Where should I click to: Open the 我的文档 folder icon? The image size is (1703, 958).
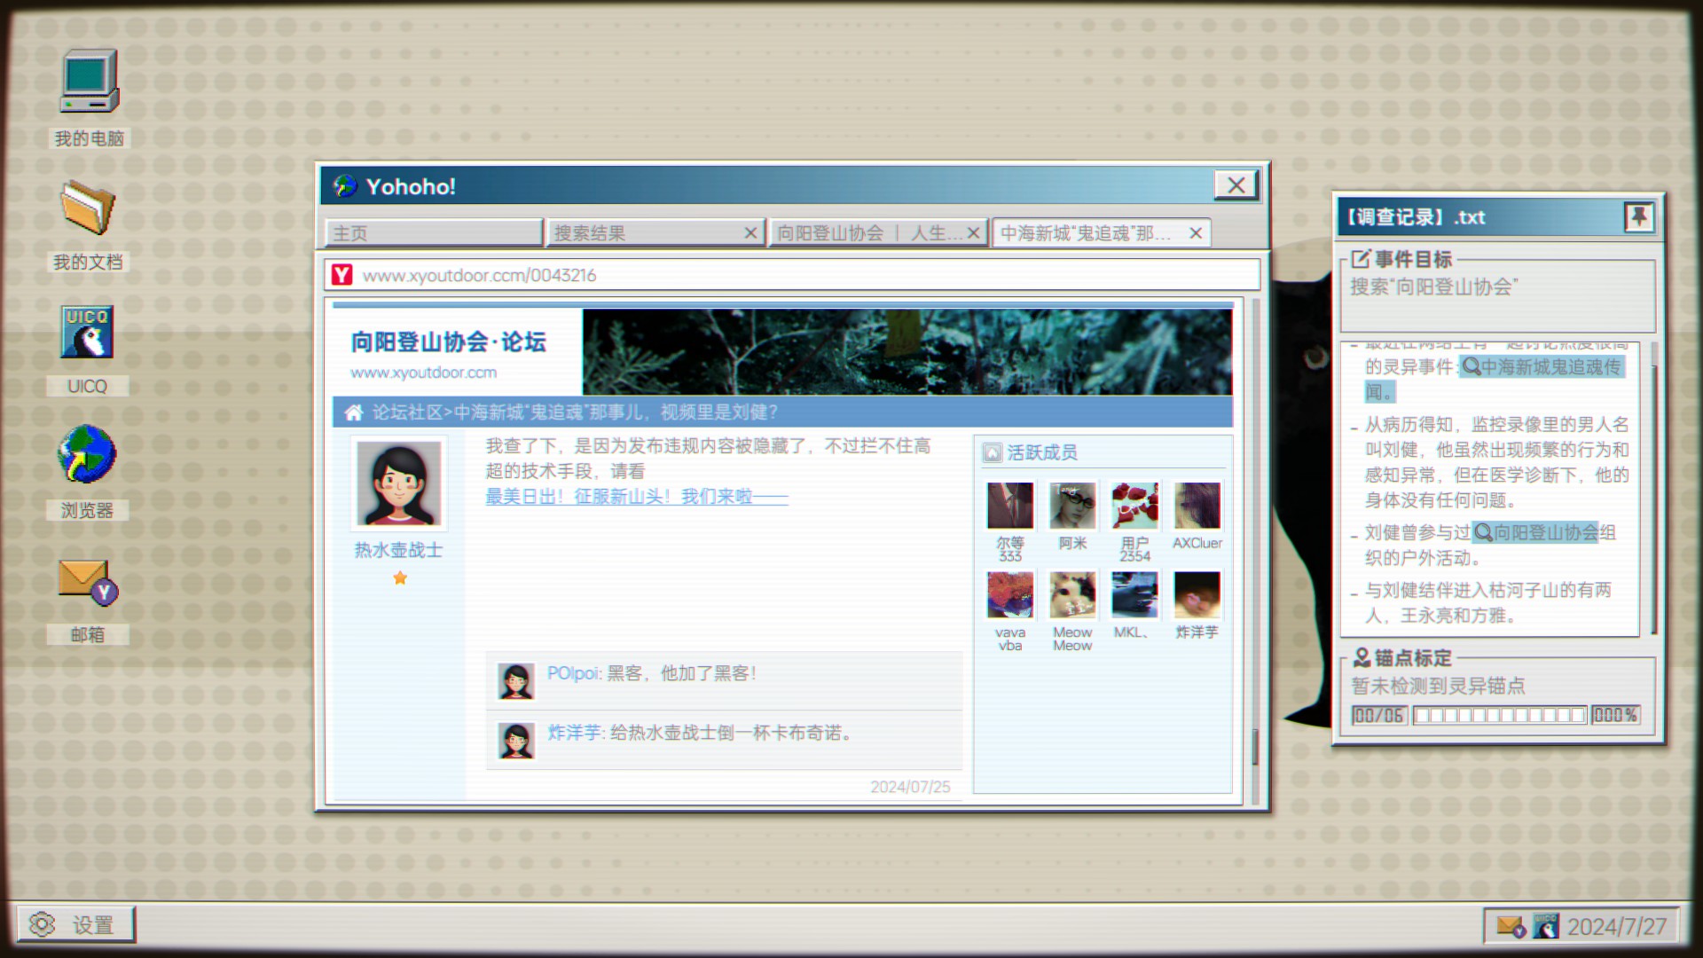[87, 208]
